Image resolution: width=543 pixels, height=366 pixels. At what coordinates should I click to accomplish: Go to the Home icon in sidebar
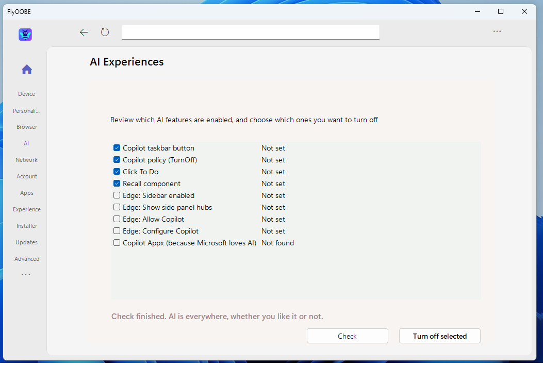[27, 70]
